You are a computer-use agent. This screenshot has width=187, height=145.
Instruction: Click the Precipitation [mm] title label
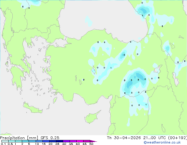tap(19, 138)
